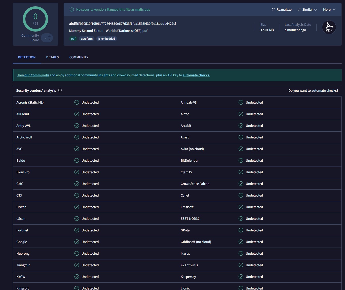Screen dimensions: 345x290
Task: Expand the More menu
Action: pos(329,10)
